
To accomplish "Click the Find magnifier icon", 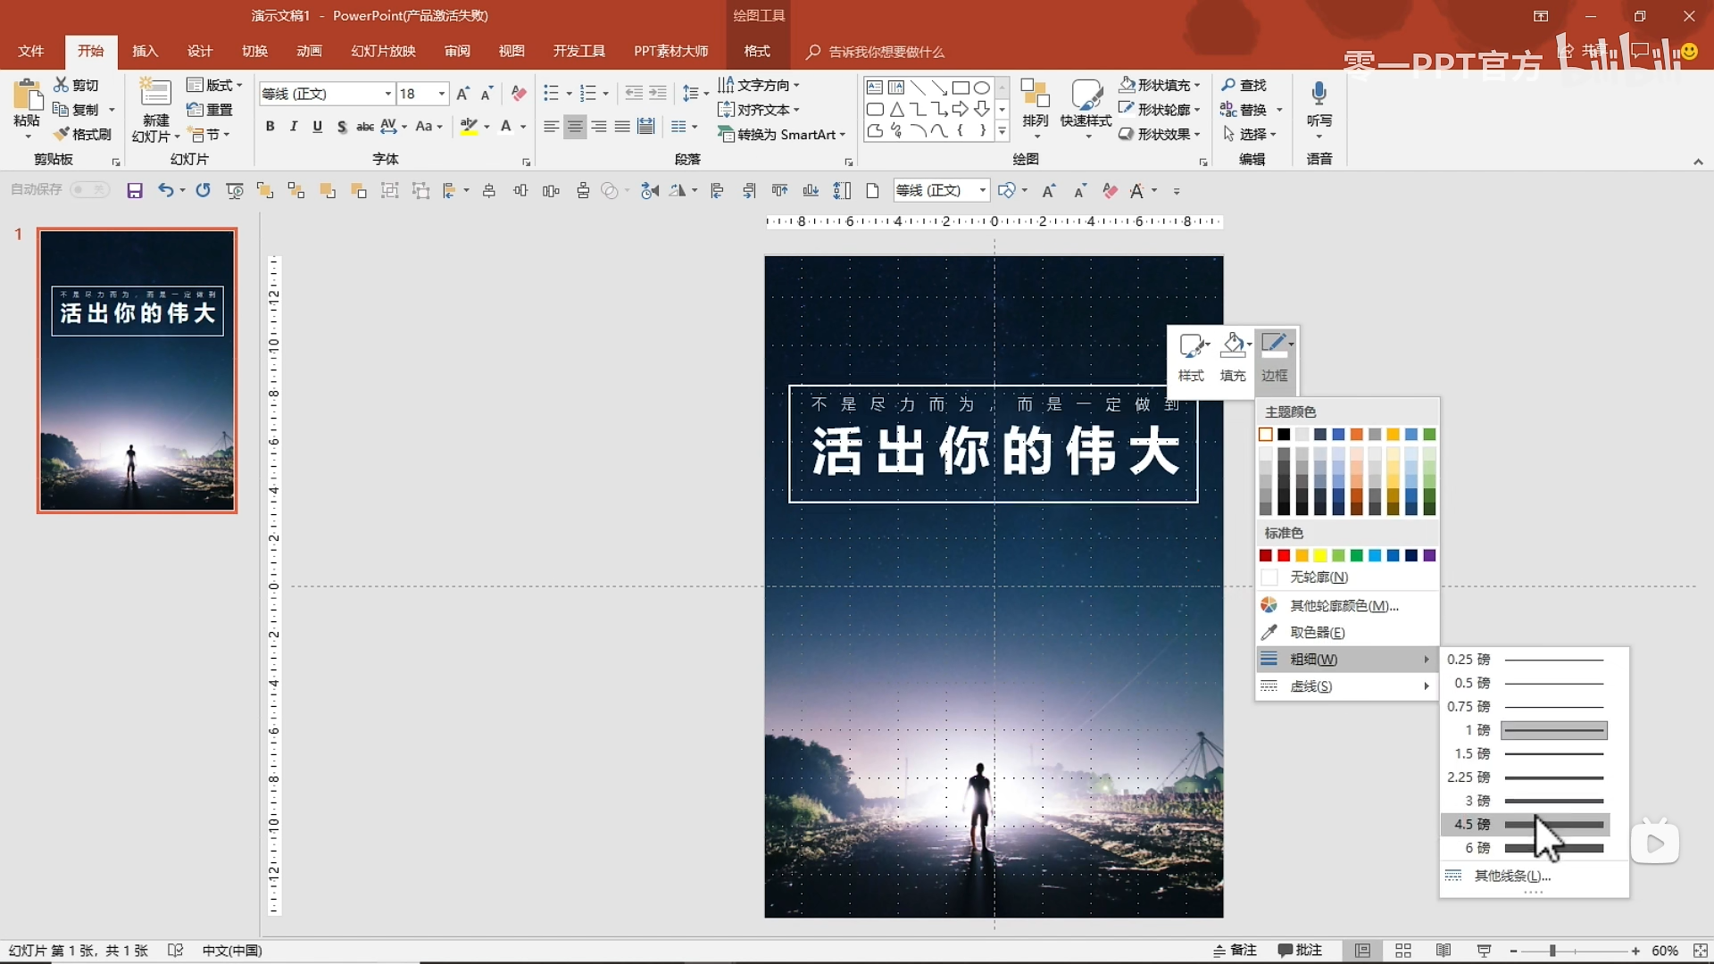I will pyautogui.click(x=1228, y=85).
